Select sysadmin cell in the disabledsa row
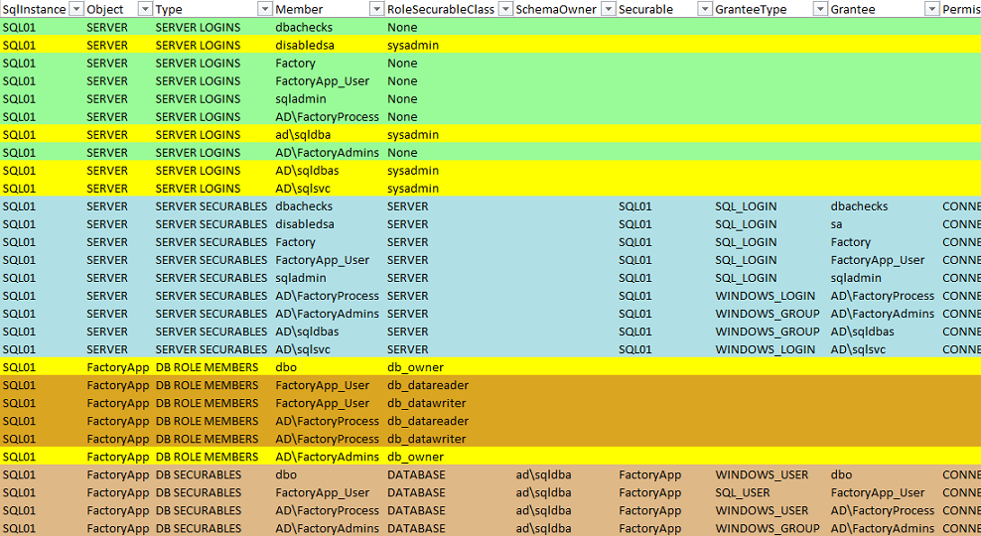Image resolution: width=981 pixels, height=536 pixels. (x=413, y=45)
